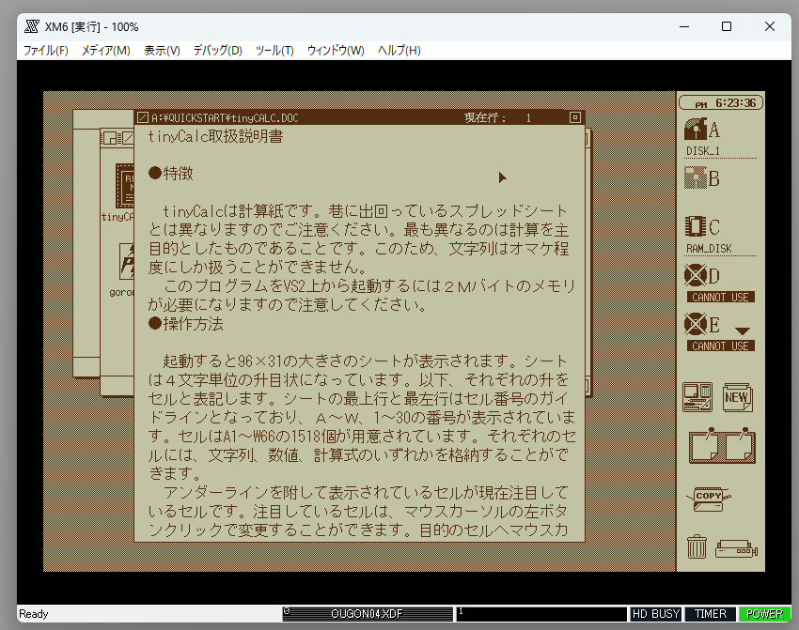Viewport: 799px width, 630px height.
Task: Open the ファイル(F) menu
Action: tap(45, 51)
